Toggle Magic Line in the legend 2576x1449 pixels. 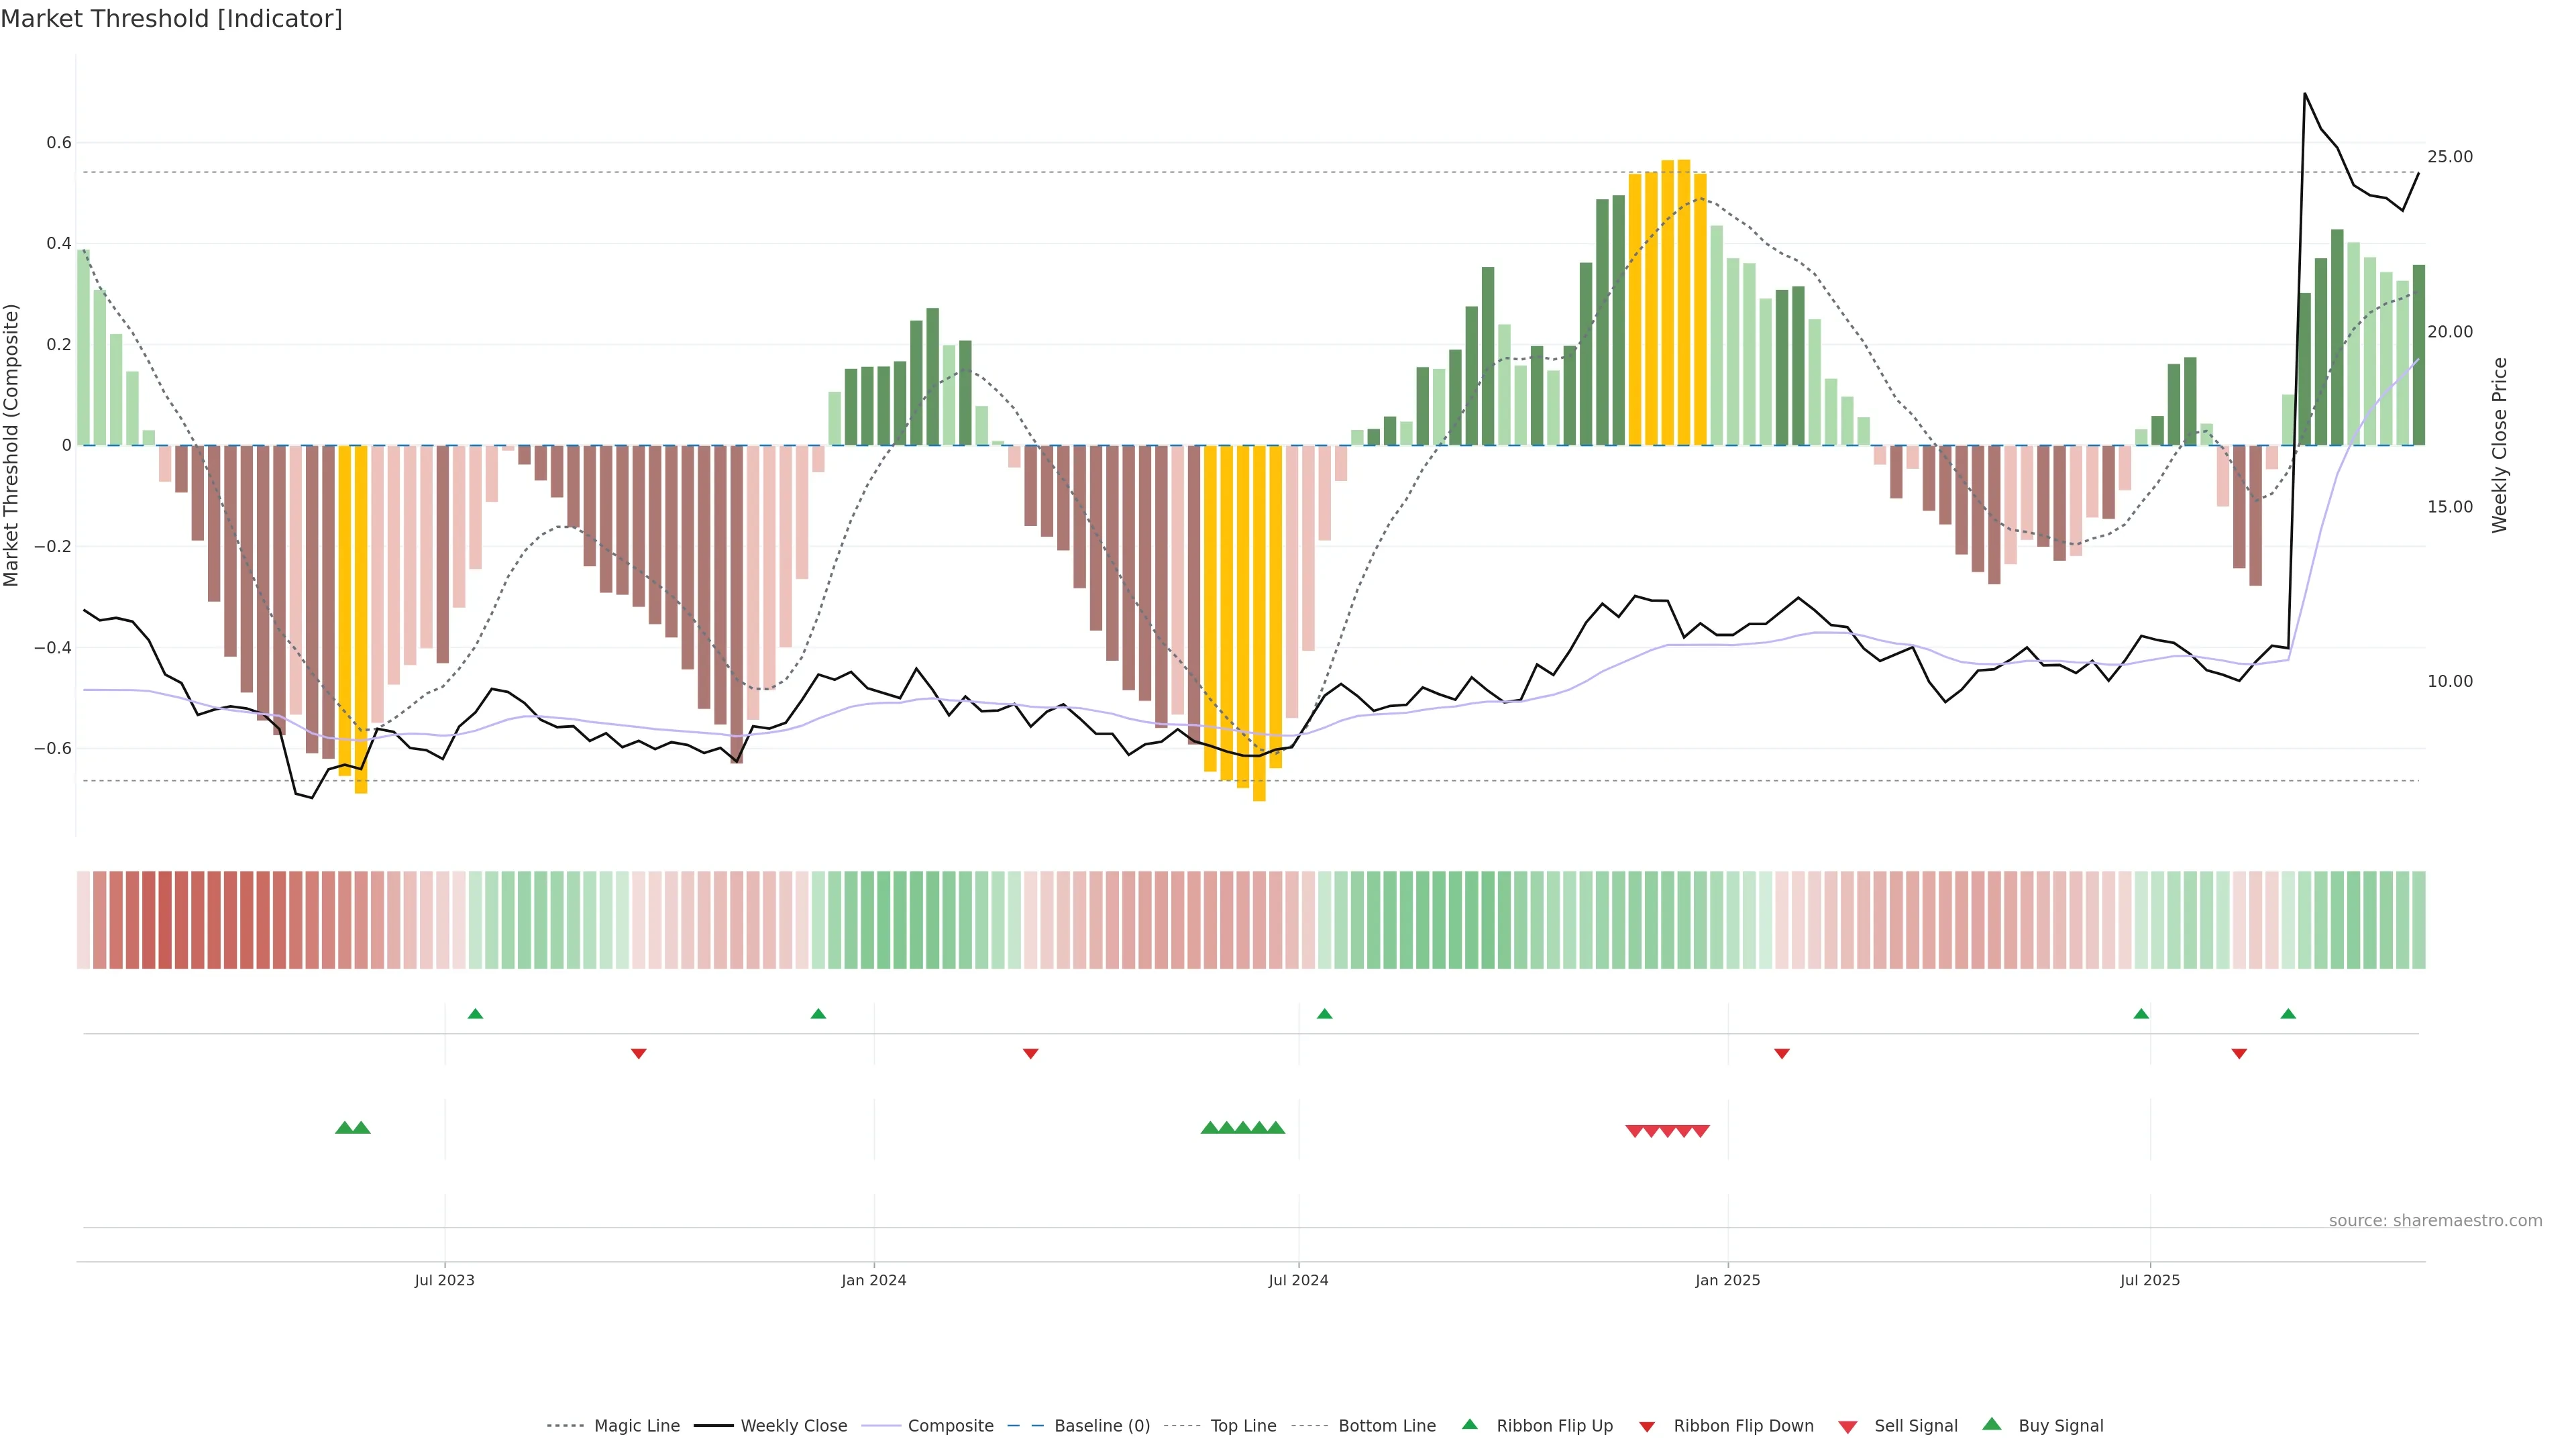[636, 1426]
